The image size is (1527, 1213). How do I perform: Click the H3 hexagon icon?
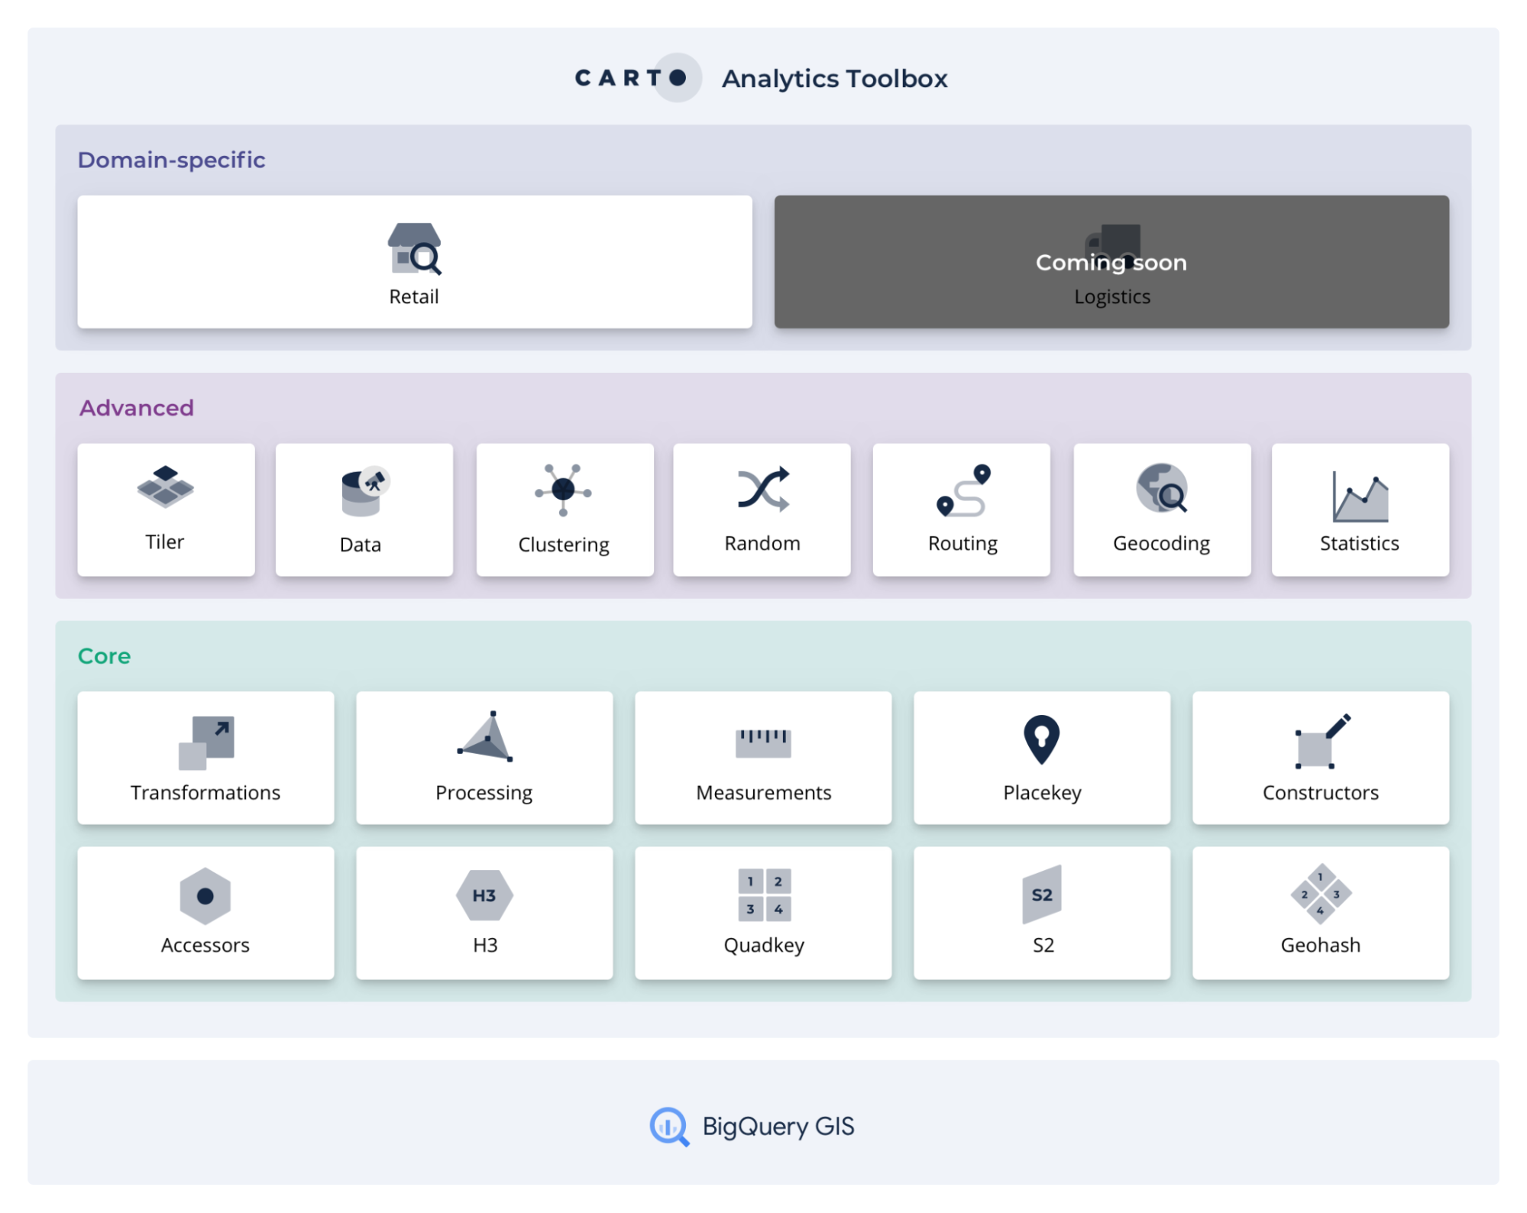484,897
